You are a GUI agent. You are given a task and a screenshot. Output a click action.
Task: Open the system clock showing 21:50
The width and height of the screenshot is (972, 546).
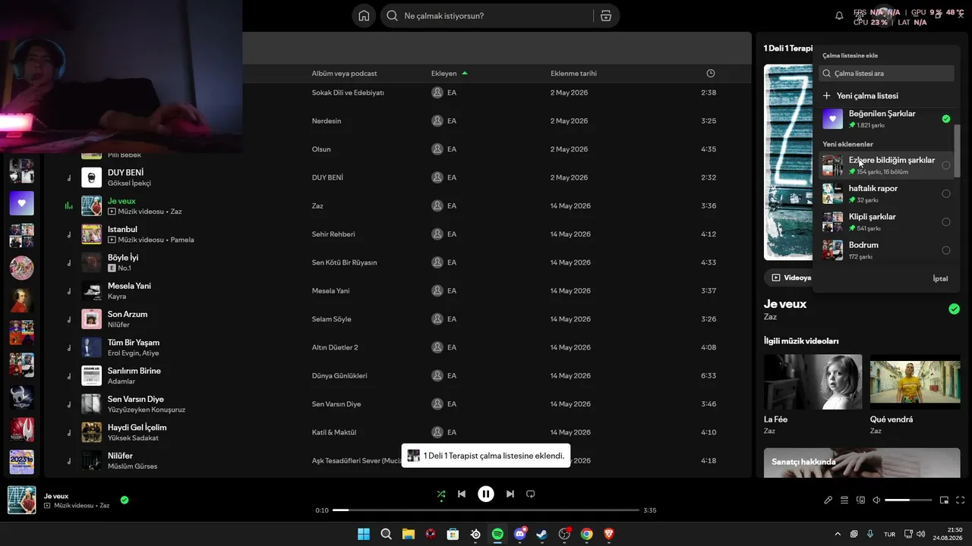[948, 534]
